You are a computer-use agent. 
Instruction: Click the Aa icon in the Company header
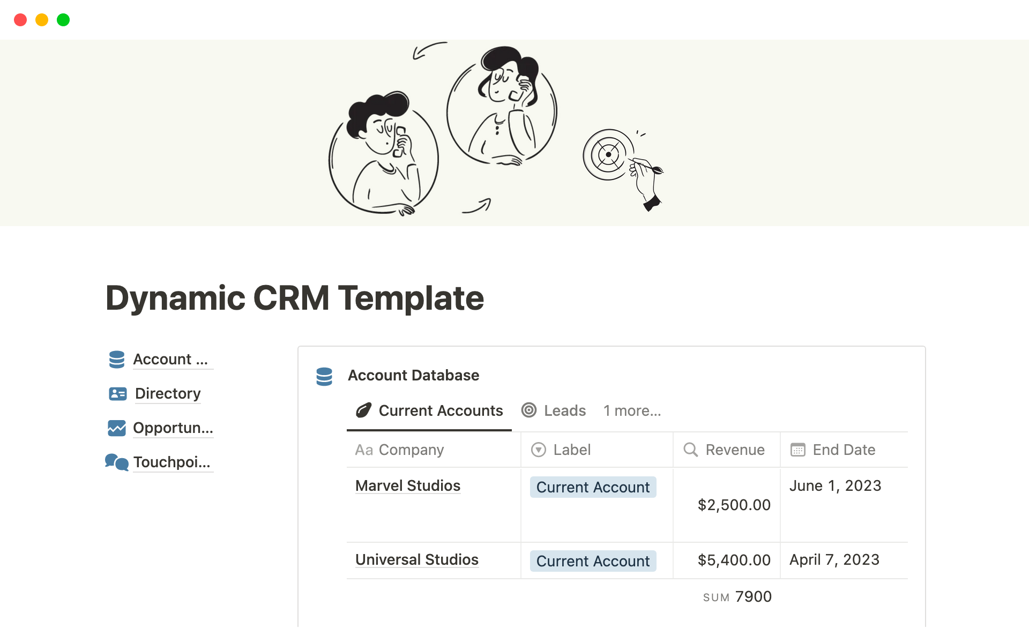[x=364, y=450]
